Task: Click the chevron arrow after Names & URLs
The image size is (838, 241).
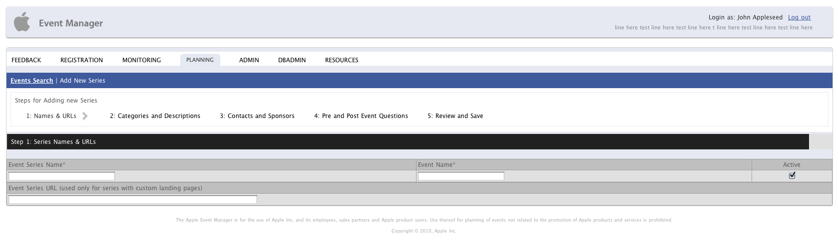Action: (85, 116)
